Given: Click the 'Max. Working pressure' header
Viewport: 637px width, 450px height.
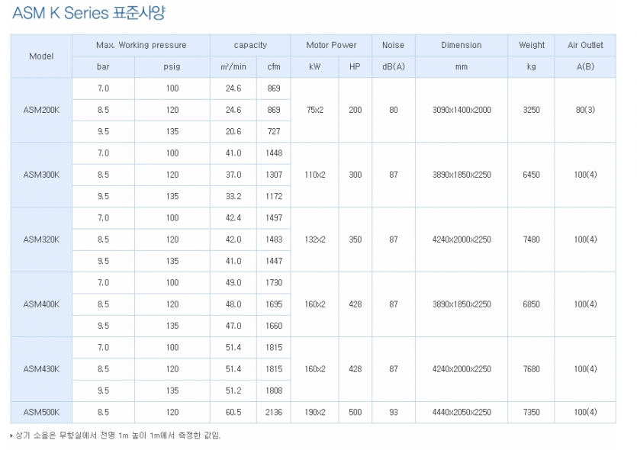Looking at the screenshot, I should (141, 45).
